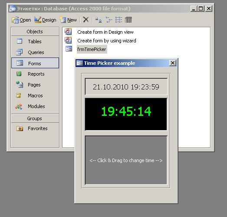
Task: Select Tables in Objects pane
Action: point(35,41)
